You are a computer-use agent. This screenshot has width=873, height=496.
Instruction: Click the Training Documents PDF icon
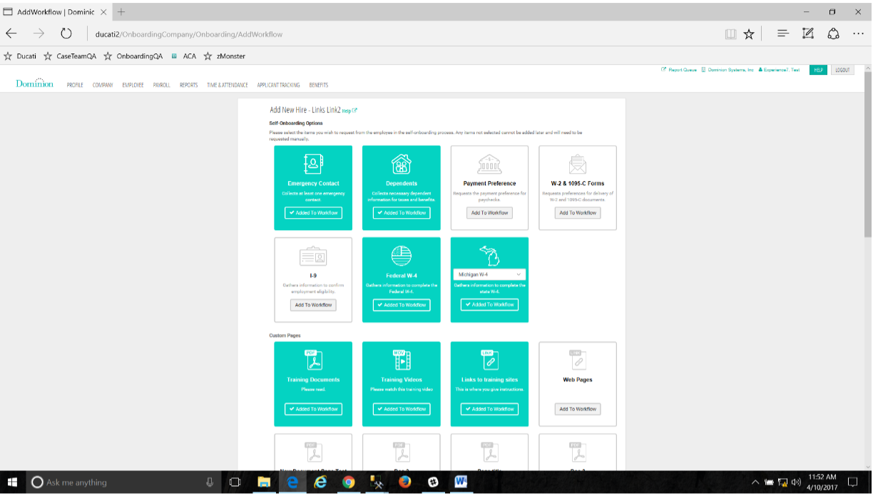314,360
